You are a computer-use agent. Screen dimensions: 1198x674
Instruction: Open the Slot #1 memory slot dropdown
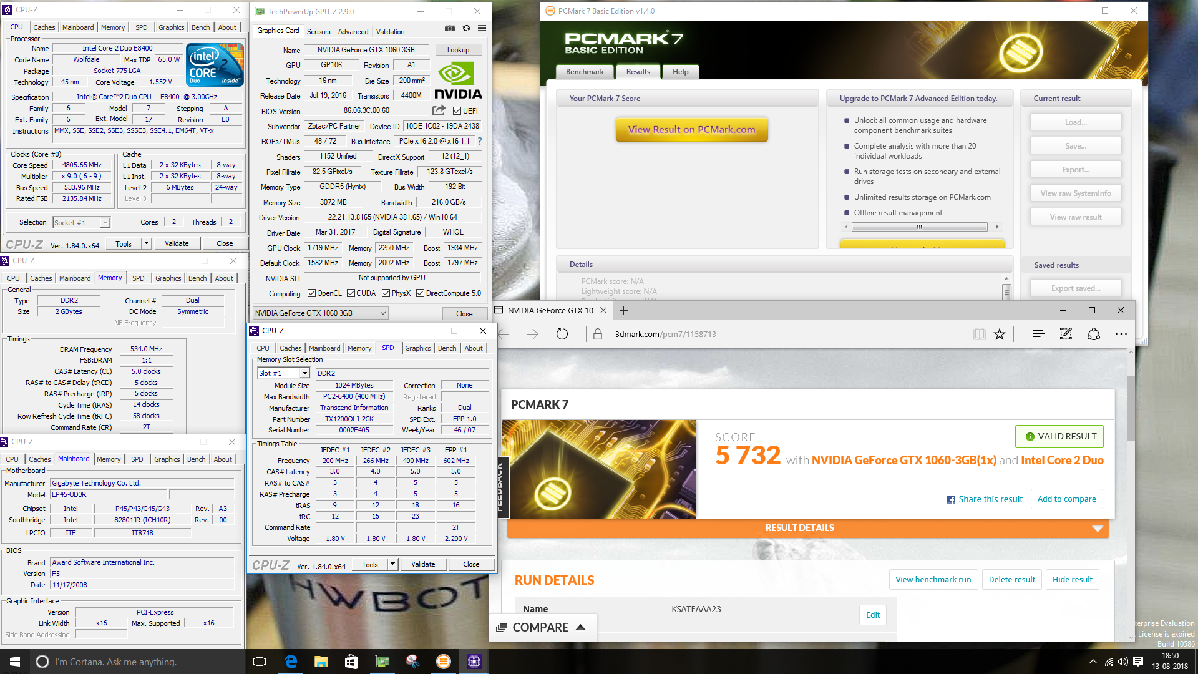pyautogui.click(x=284, y=373)
